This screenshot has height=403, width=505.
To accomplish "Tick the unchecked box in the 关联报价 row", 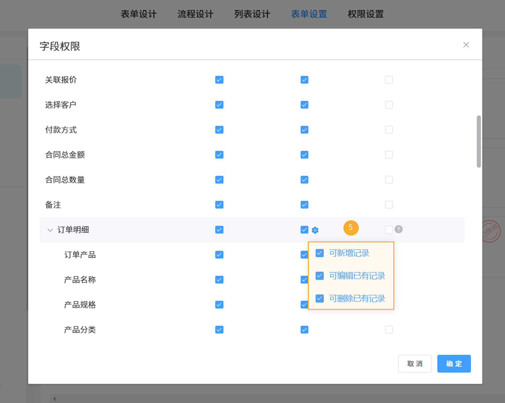I will 389,80.
